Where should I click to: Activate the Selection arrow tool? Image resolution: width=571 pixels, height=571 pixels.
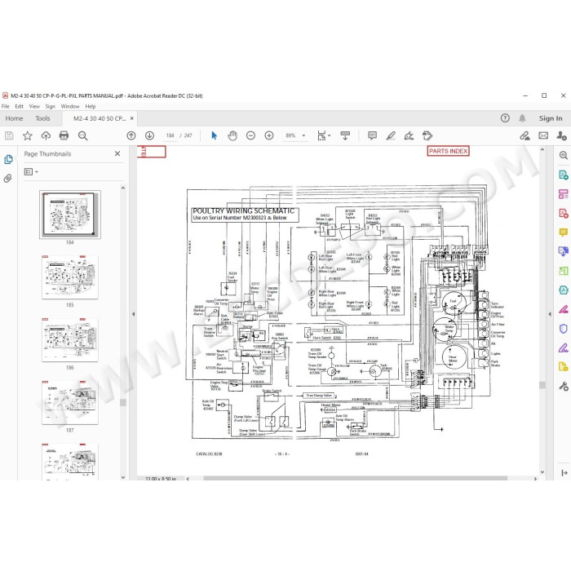214,136
